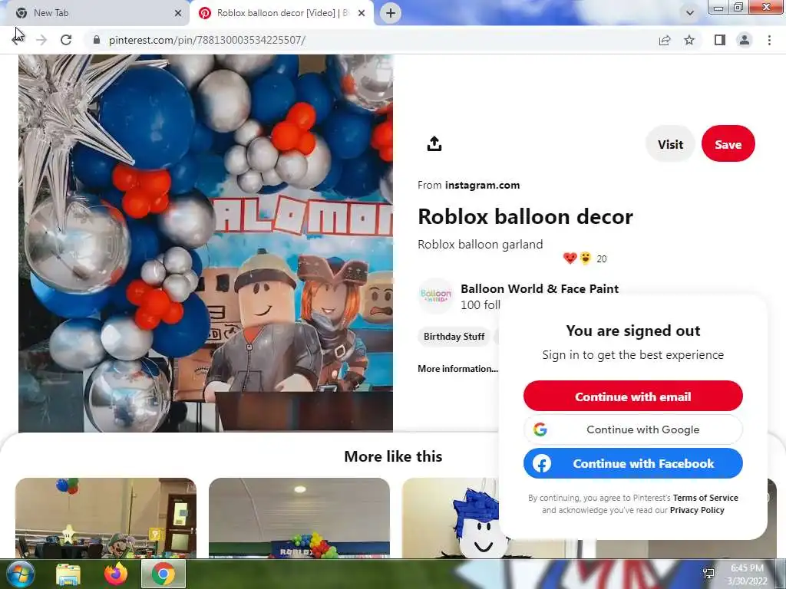Select the Birthday Stuff board tag

click(x=454, y=337)
